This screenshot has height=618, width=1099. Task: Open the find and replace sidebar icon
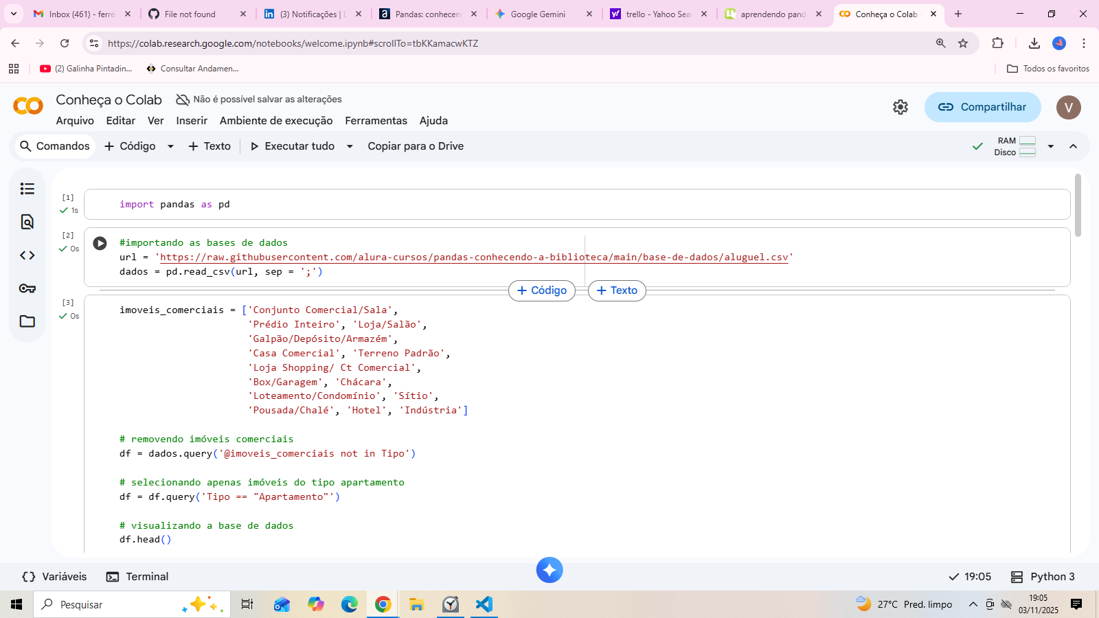(x=27, y=222)
